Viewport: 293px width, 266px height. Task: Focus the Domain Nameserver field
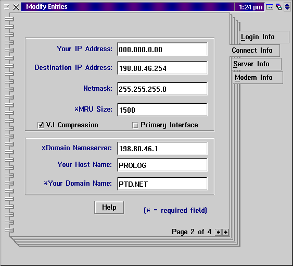point(162,148)
